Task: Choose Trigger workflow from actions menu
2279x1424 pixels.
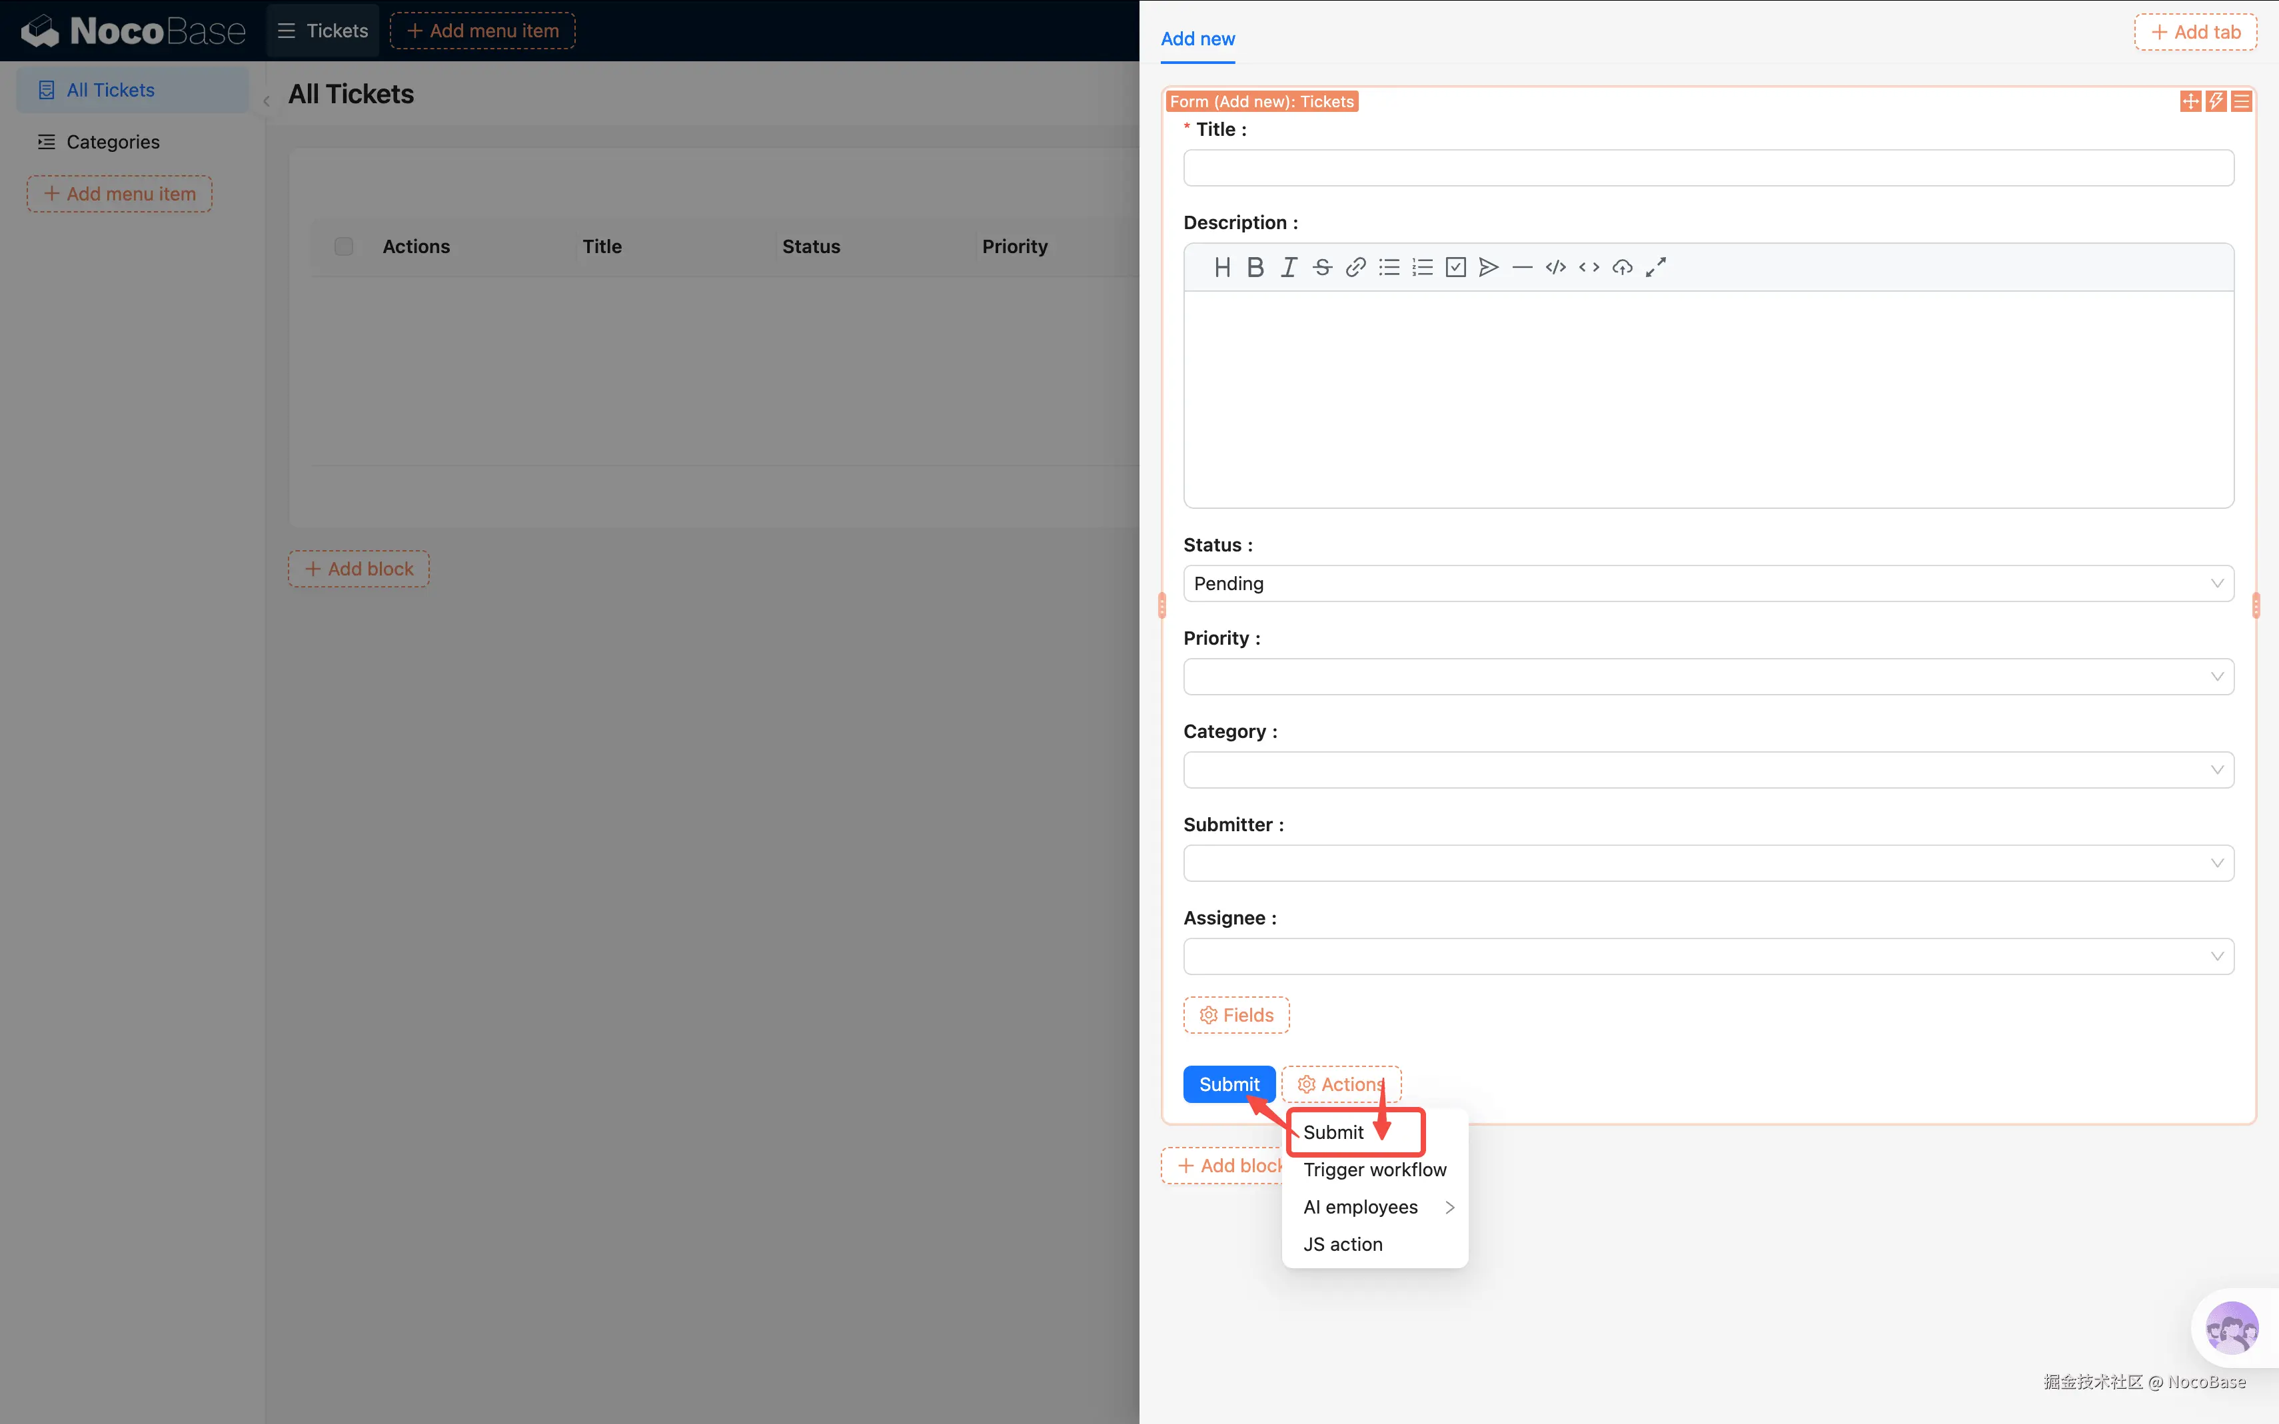Action: coord(1373,1170)
